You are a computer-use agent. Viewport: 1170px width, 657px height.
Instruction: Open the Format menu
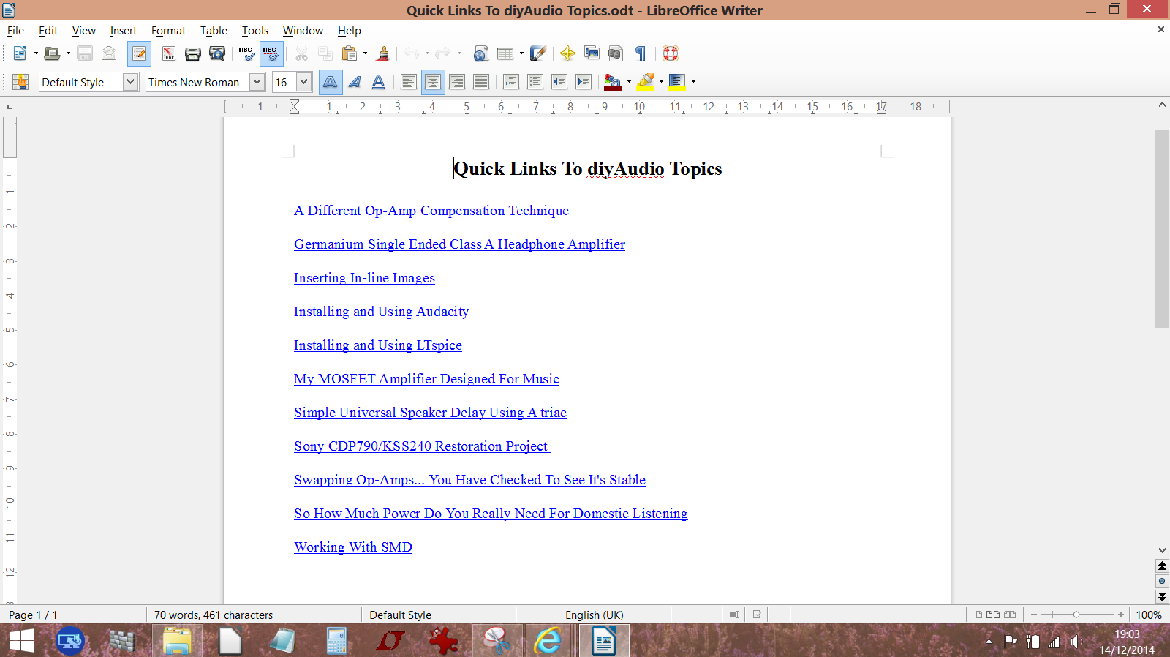click(168, 31)
